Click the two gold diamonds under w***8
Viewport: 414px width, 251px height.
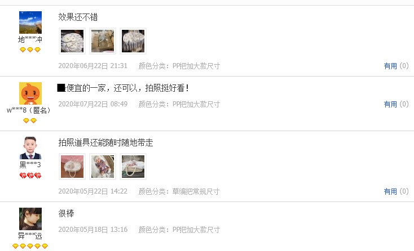pos(30,120)
